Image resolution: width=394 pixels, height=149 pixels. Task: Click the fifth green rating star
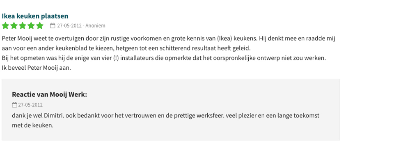coord(40,25)
